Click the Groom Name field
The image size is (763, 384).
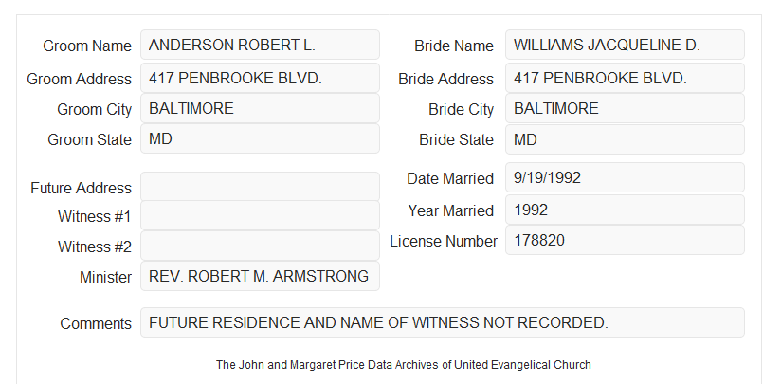click(260, 45)
